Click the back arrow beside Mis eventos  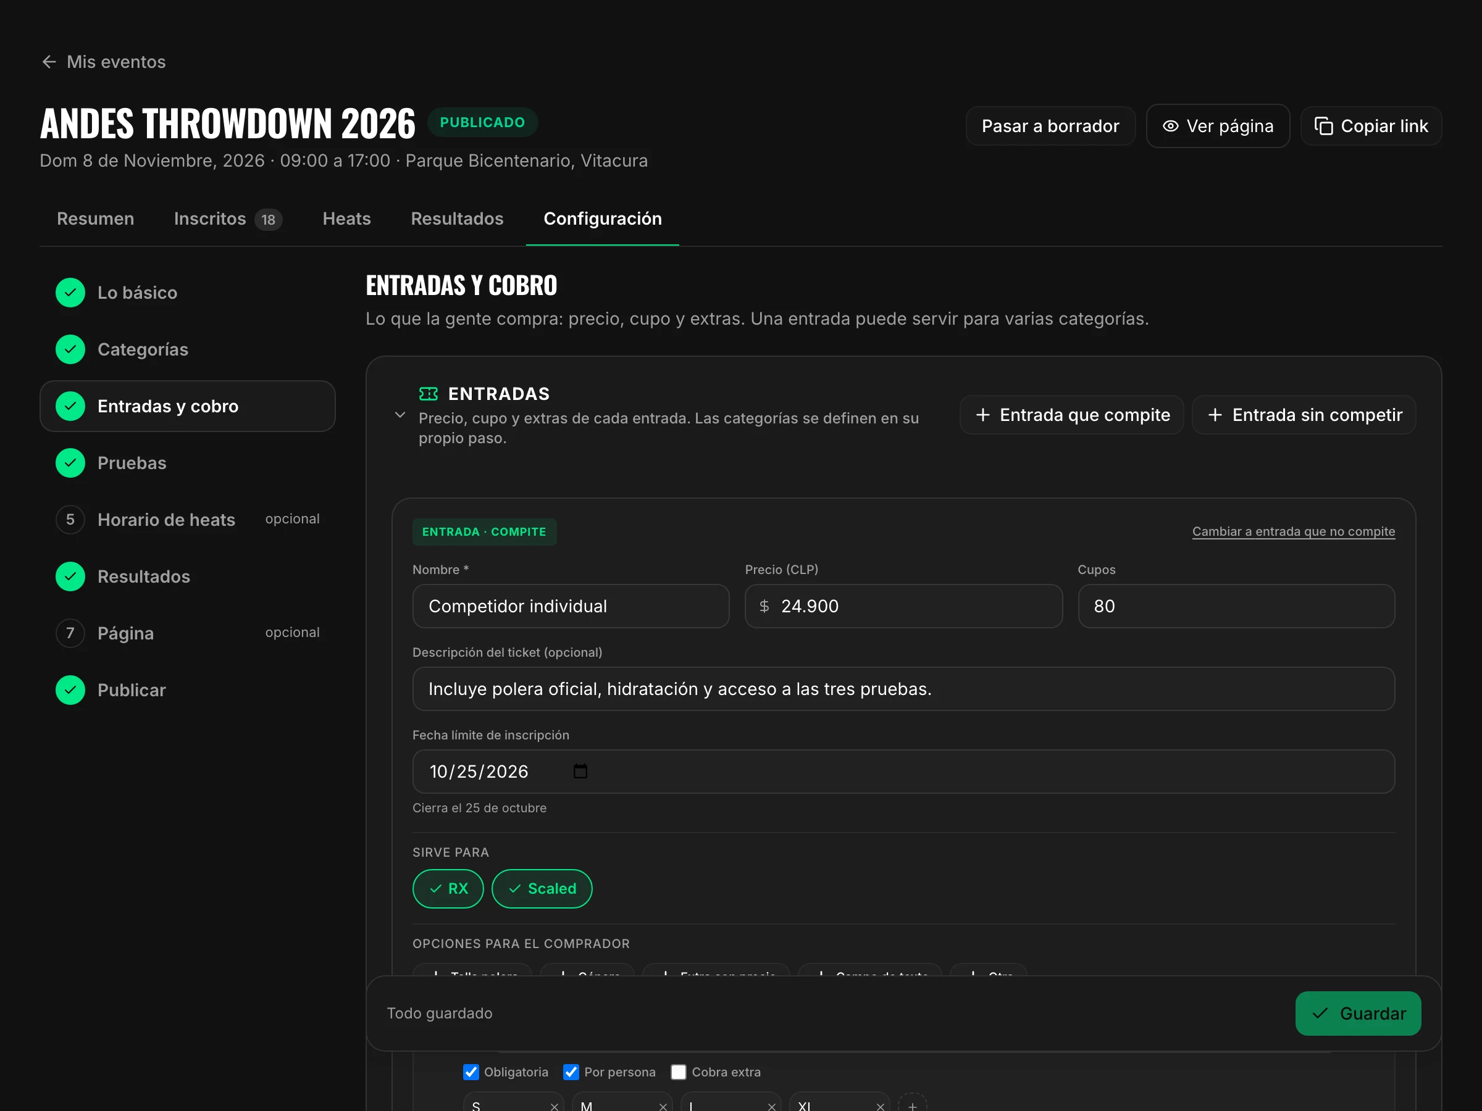pyautogui.click(x=49, y=62)
